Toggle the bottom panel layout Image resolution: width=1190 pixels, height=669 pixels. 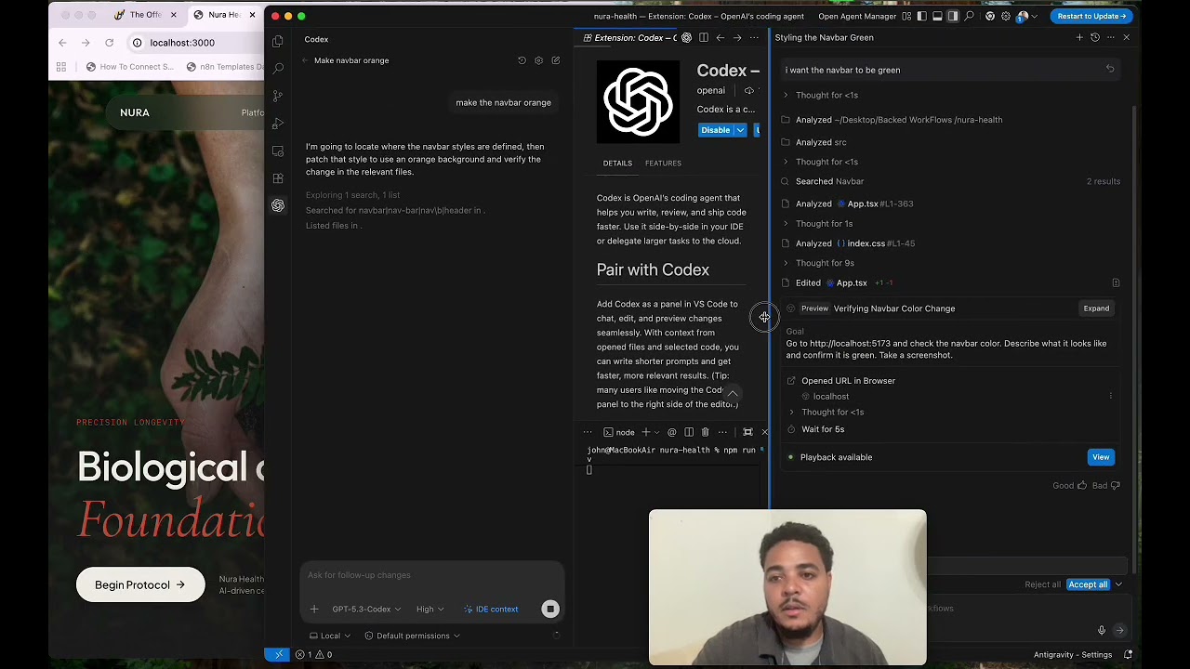point(937,16)
